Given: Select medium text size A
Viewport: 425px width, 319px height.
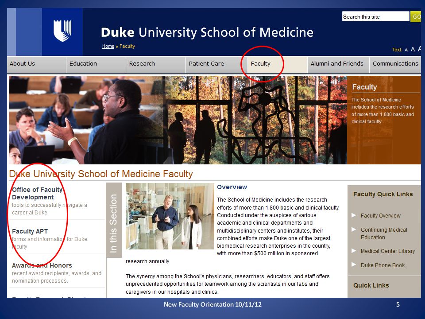Looking at the screenshot, I should point(413,49).
